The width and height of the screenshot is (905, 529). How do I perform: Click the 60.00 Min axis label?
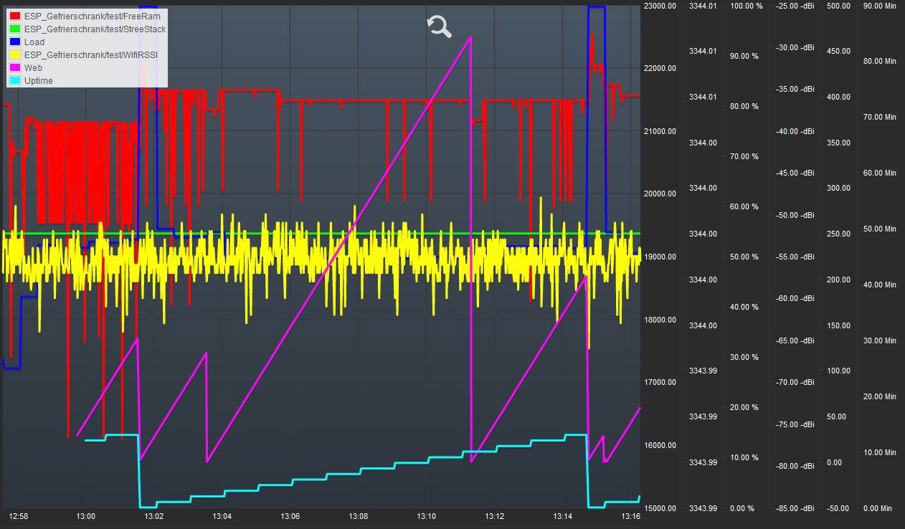click(x=879, y=173)
